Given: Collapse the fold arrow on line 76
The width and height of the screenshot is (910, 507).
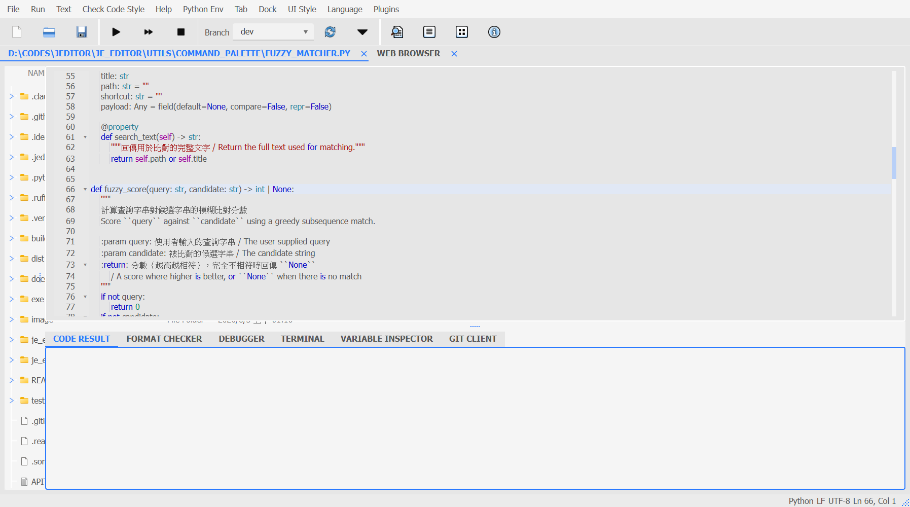Looking at the screenshot, I should point(85,297).
